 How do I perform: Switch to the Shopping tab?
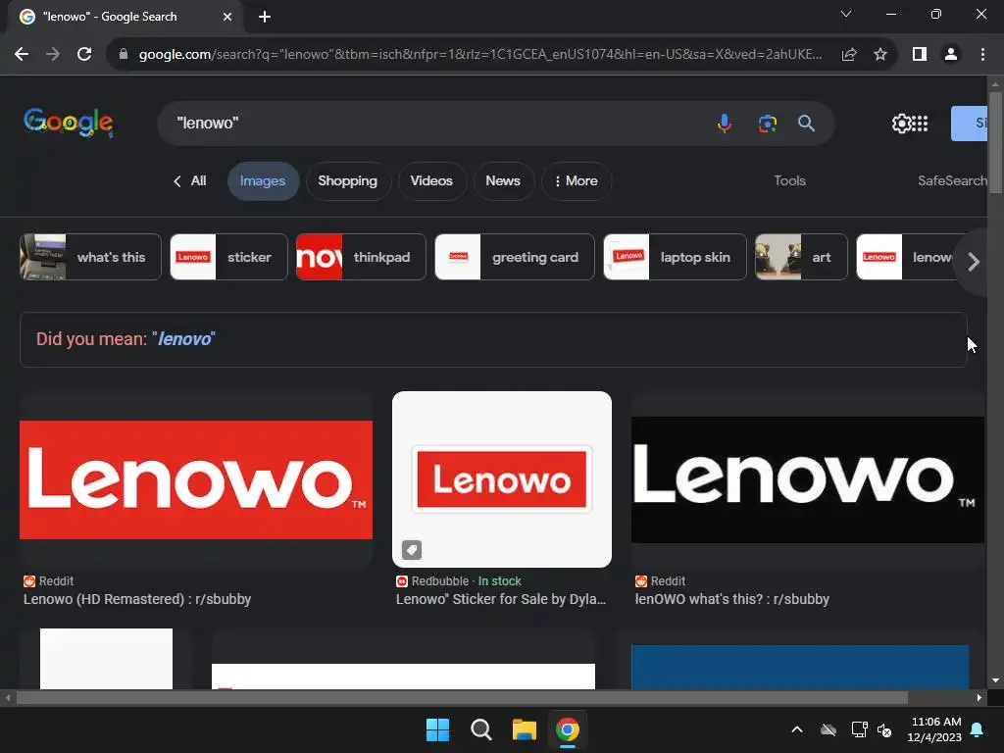[x=348, y=181]
